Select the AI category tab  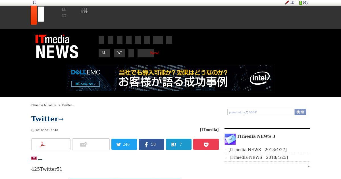coord(104,53)
